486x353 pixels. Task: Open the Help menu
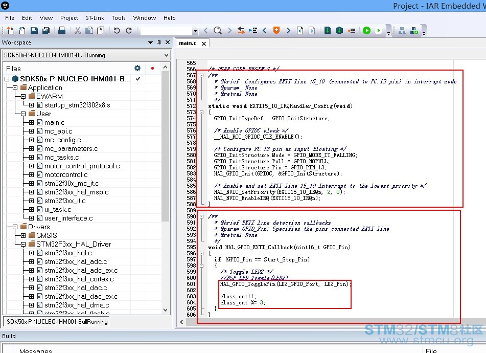pyautogui.click(x=170, y=18)
